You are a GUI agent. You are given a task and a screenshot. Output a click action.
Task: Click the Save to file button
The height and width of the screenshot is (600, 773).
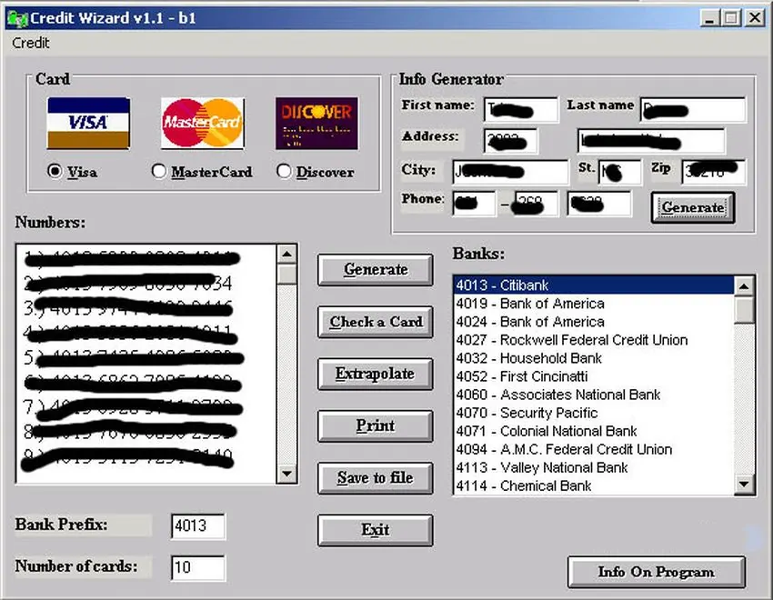tap(375, 477)
